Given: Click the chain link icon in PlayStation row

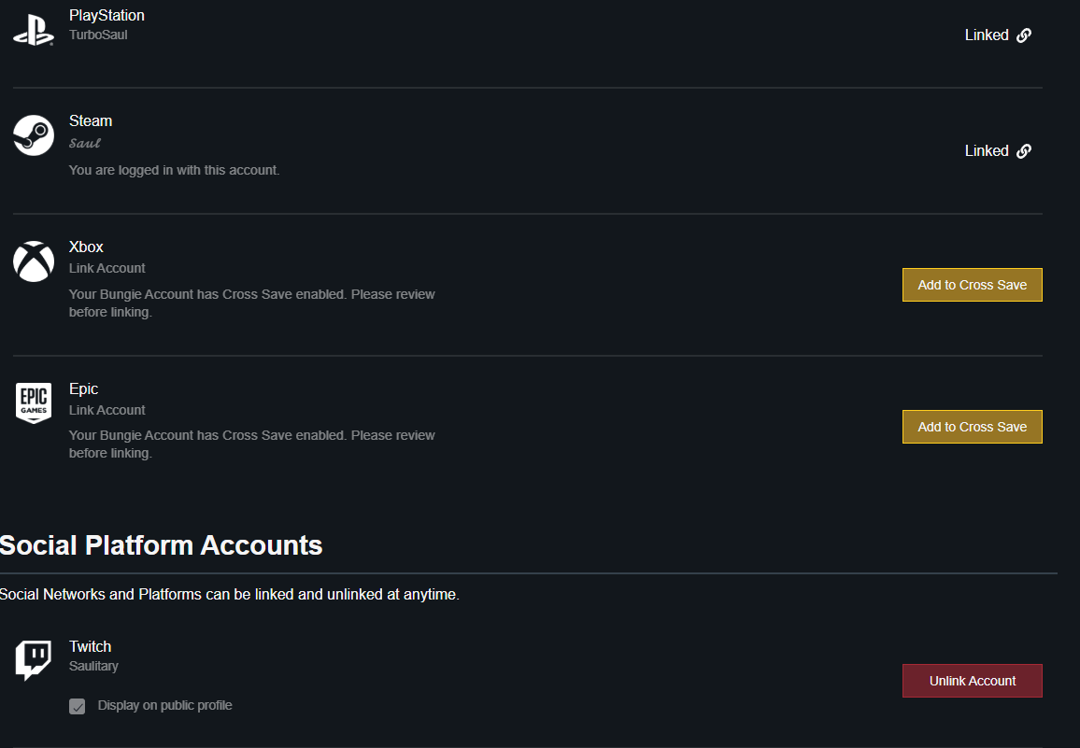Looking at the screenshot, I should [1024, 35].
